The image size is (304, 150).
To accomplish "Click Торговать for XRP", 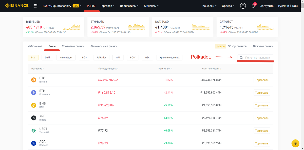I will point(262,118).
